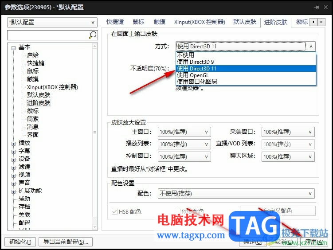Switch to the XInput(XBOX 控制器) tab

200,22
